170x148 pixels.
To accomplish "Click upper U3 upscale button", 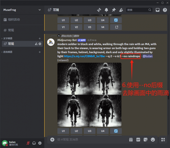I will coord(89,20).
